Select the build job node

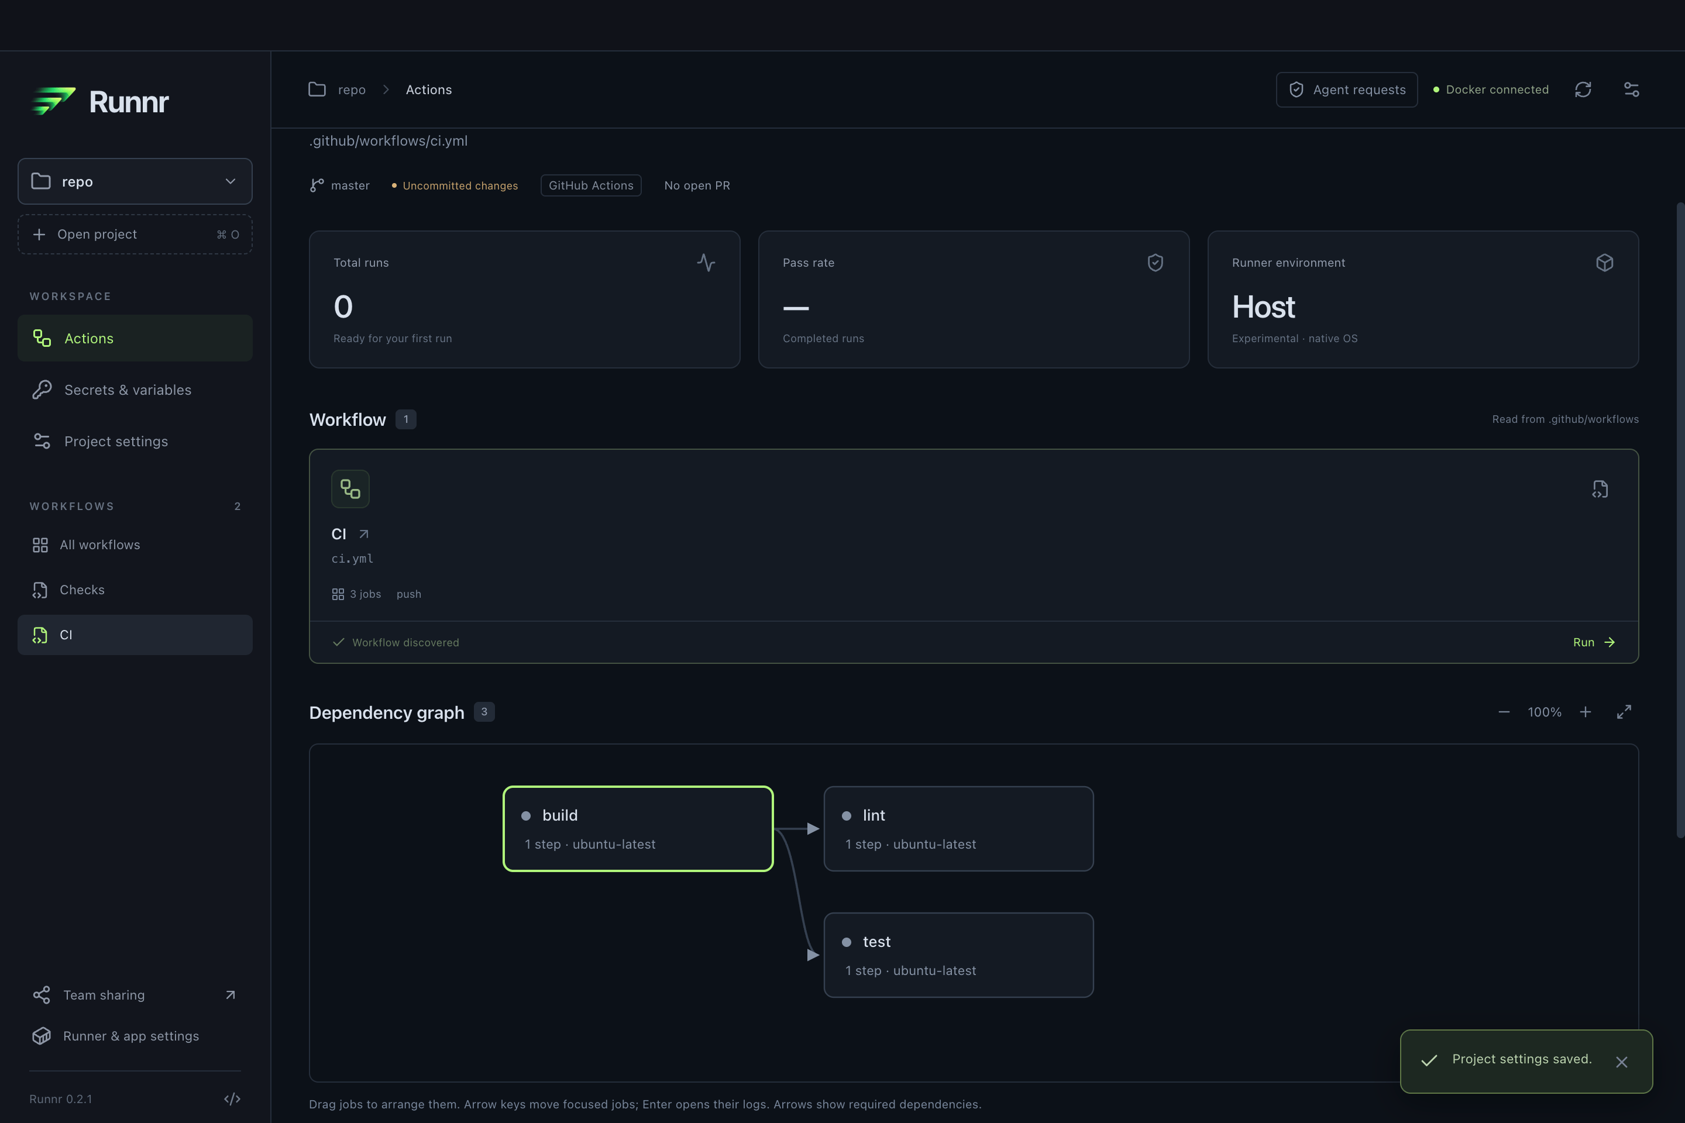[638, 829]
